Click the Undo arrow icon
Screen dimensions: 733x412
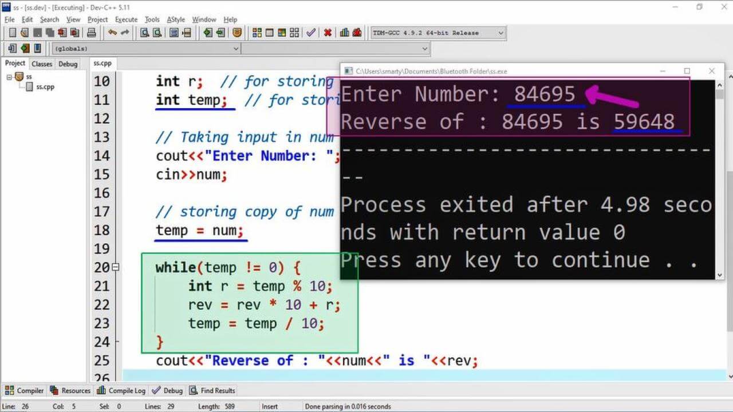pos(113,33)
